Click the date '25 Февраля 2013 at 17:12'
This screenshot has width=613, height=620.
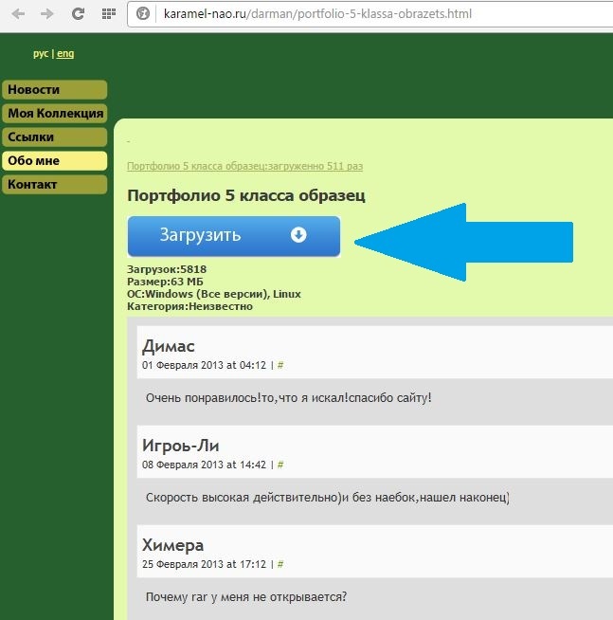(205, 564)
